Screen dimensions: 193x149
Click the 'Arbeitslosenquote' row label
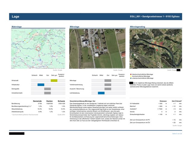click(17, 112)
